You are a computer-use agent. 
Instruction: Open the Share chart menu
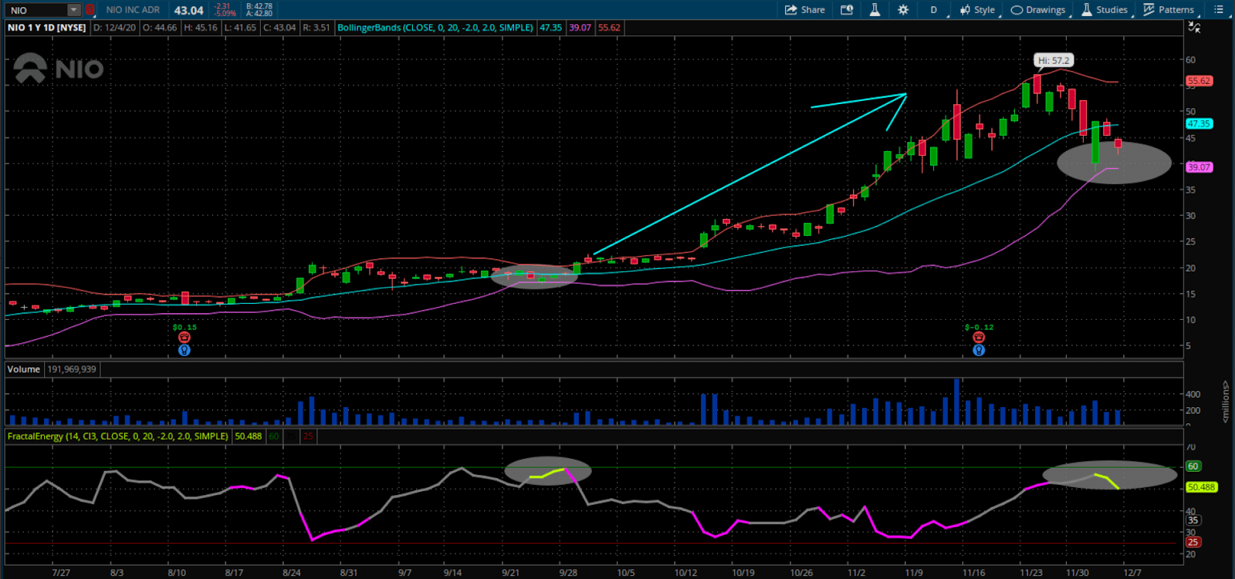(805, 10)
